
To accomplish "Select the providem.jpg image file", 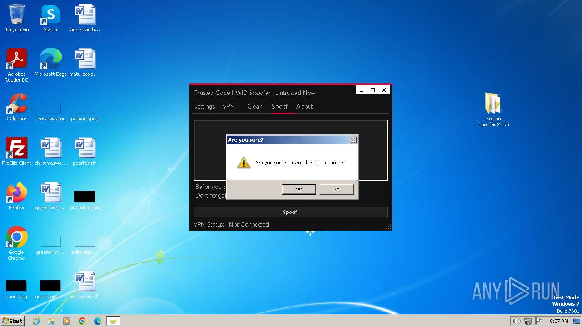I will point(85,200).
